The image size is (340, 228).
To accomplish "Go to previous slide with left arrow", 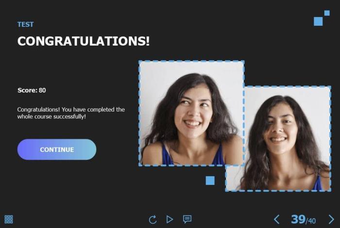I will [277, 219].
